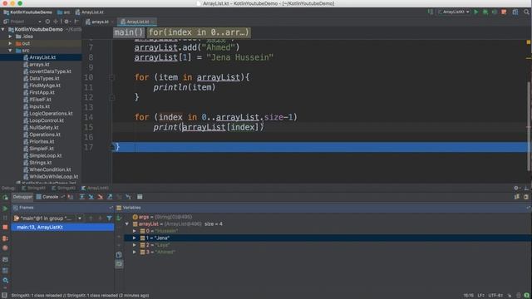This screenshot has width=532, height=299.
Task: Expand the .idea folder
Action: click(x=10, y=37)
